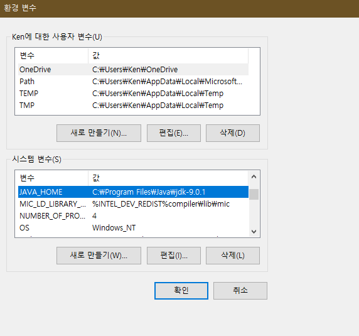359x336 pixels.
Task: Click the C:₩Users₩Ken₩OneDrive value cell
Action: point(135,70)
